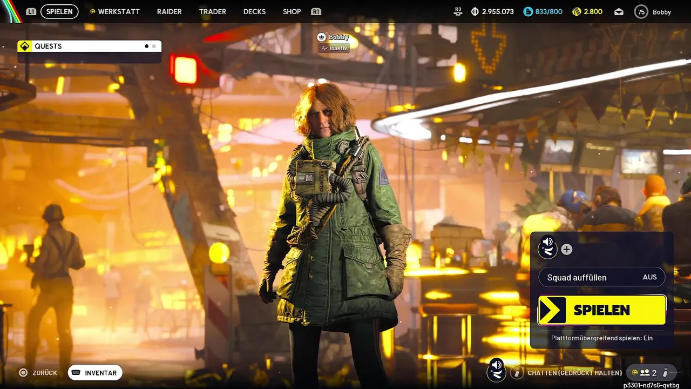Select the SPIELEN tab in top navigation
The image size is (691, 389).
coord(59,11)
